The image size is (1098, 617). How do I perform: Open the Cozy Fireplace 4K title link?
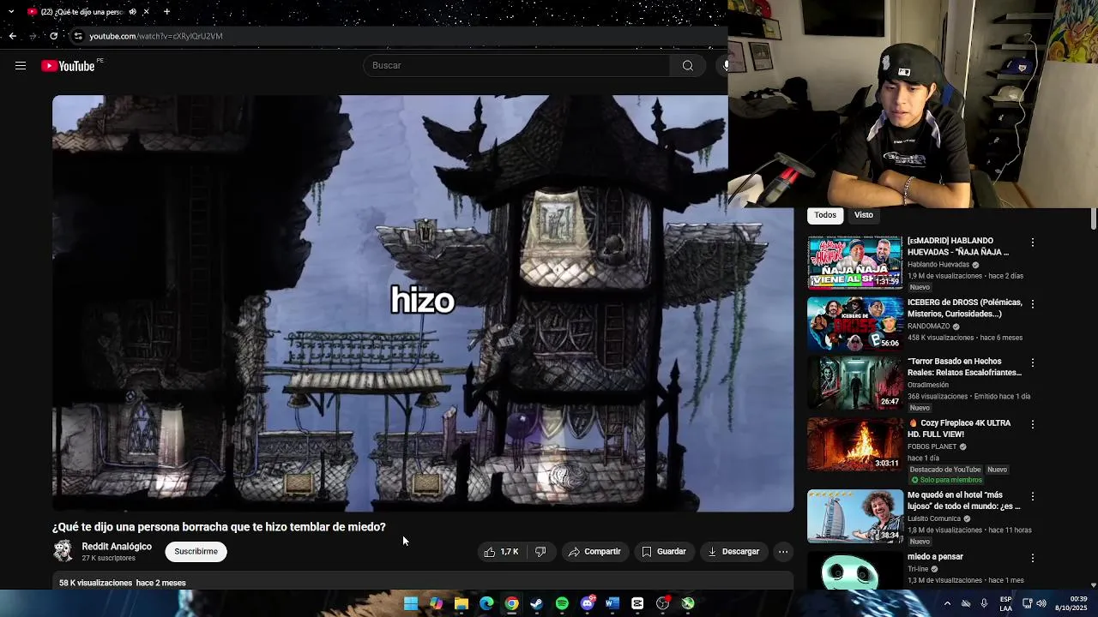click(x=960, y=428)
